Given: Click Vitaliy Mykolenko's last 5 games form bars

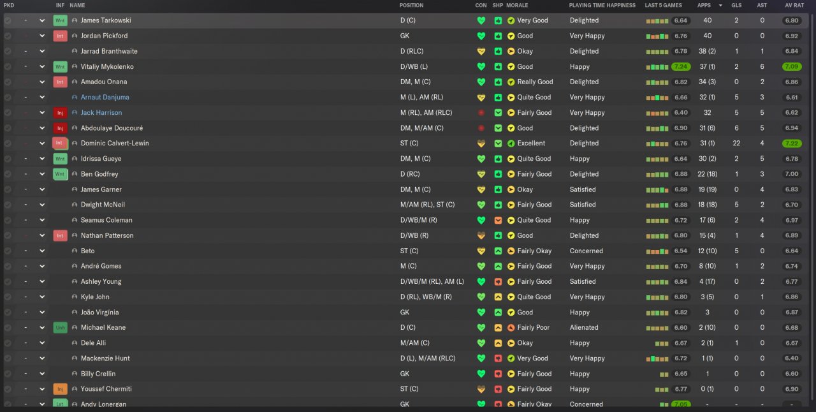Looking at the screenshot, I should (x=657, y=67).
